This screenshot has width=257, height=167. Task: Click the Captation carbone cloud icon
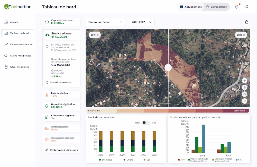47,22
